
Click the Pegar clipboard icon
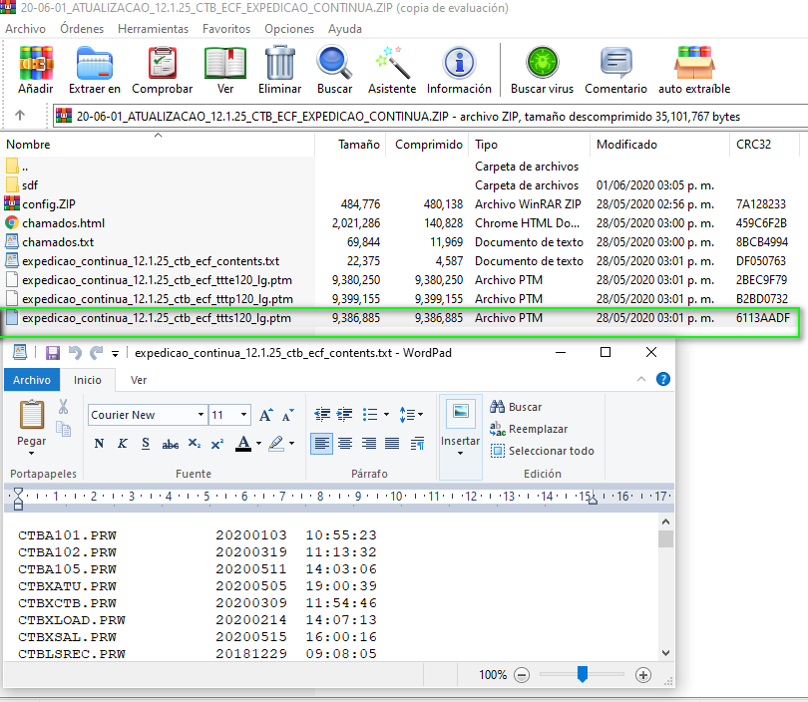(32, 415)
